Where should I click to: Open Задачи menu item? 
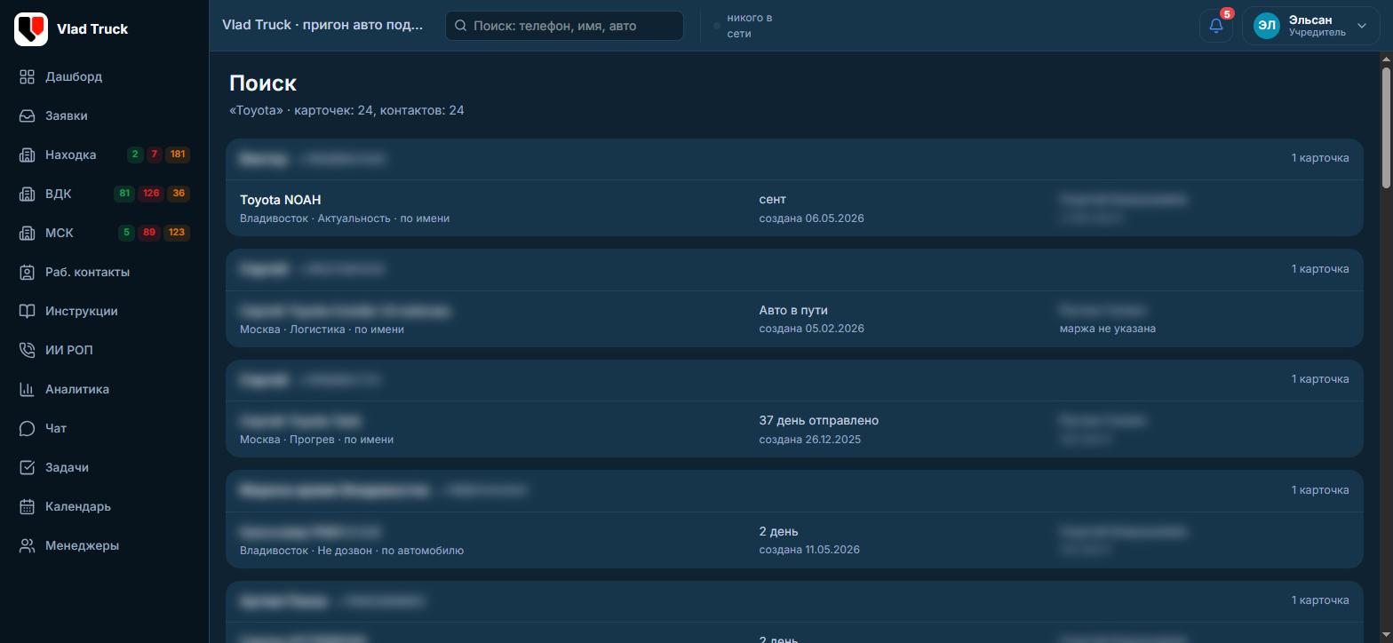tap(105, 468)
